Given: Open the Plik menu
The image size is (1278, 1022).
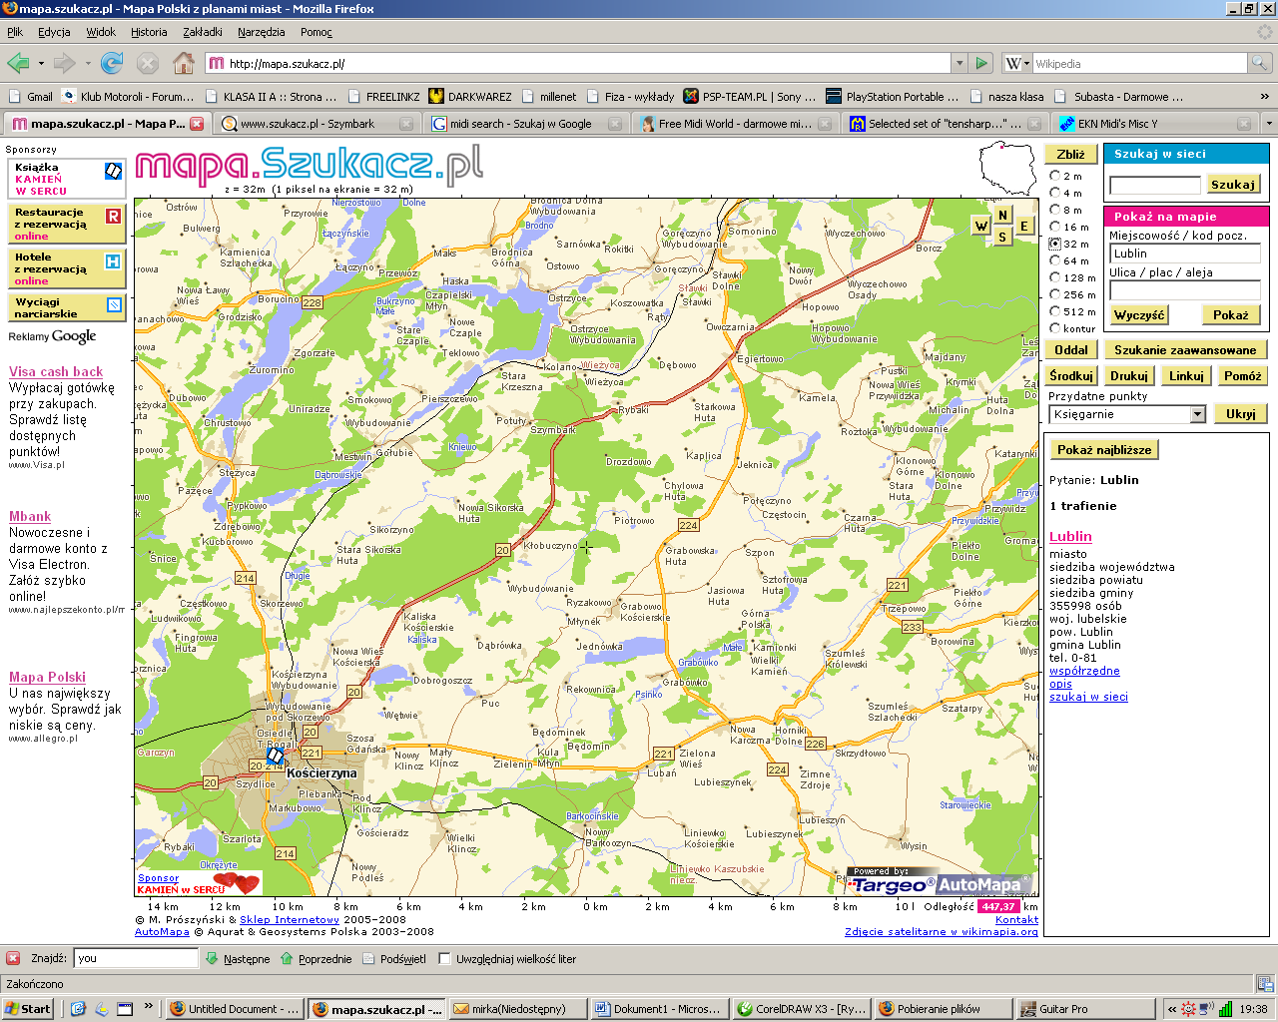Looking at the screenshot, I should pyautogui.click(x=14, y=32).
